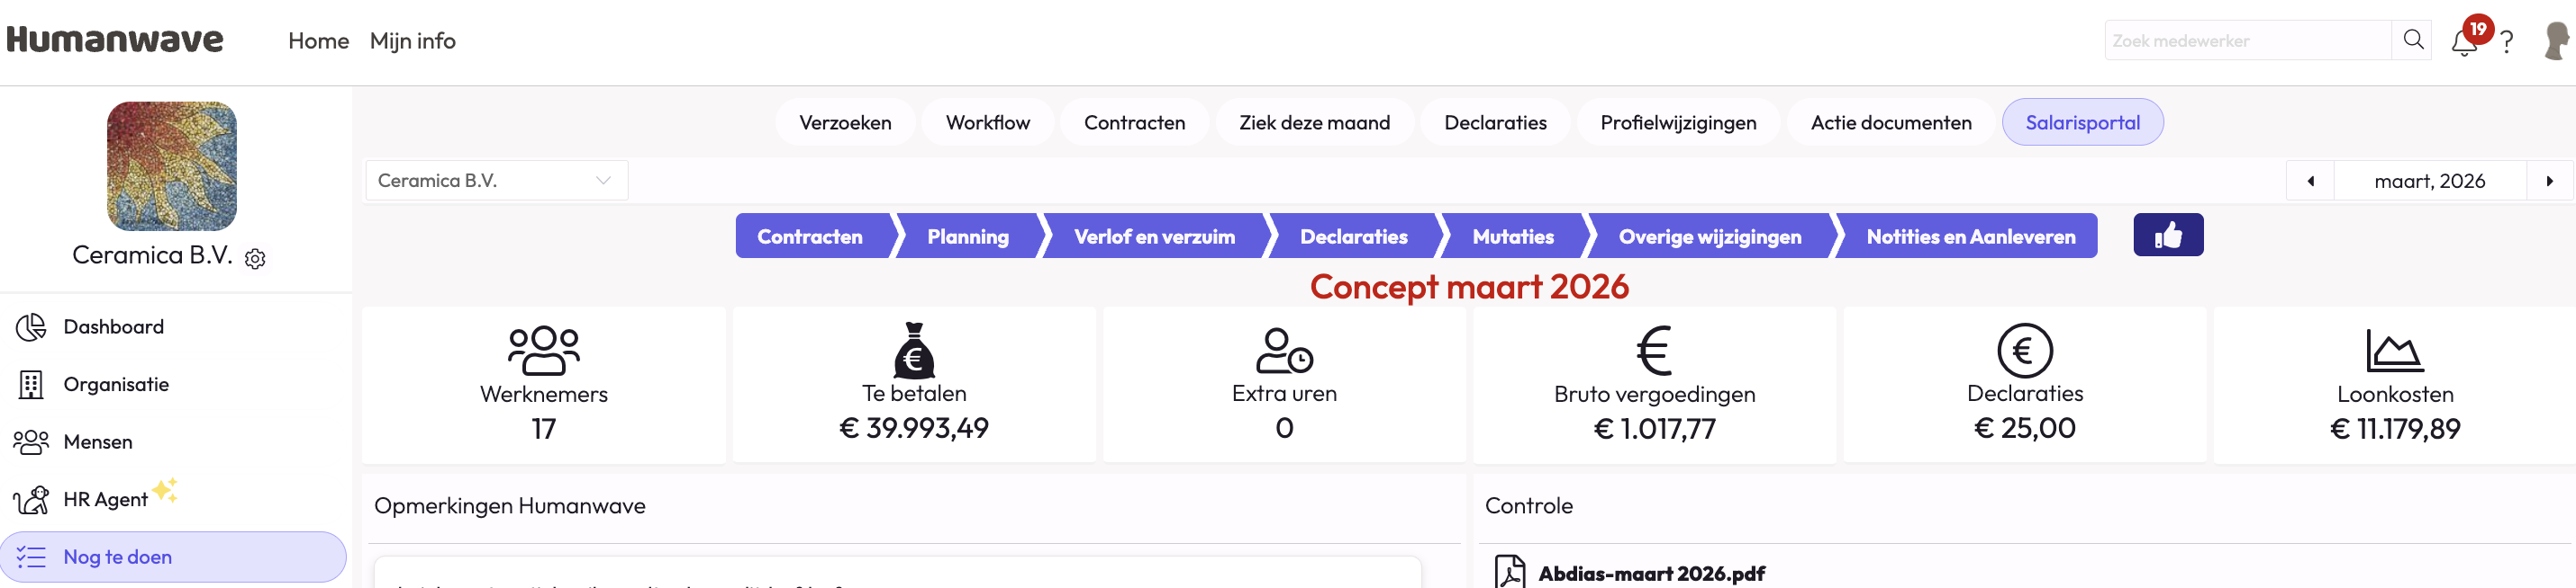The height and width of the screenshot is (588, 2576).
Task: Open HR Agent in the sidebar
Action: 105,499
